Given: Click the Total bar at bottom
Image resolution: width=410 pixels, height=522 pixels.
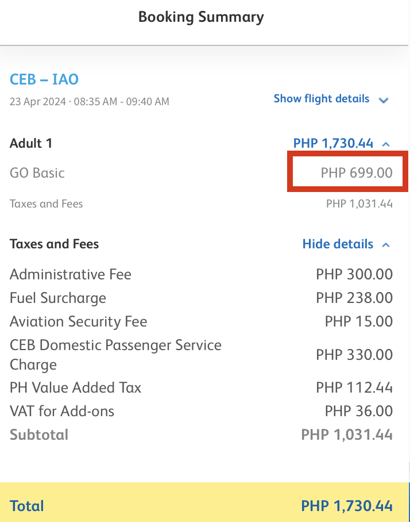Looking at the screenshot, I should pyautogui.click(x=204, y=502).
